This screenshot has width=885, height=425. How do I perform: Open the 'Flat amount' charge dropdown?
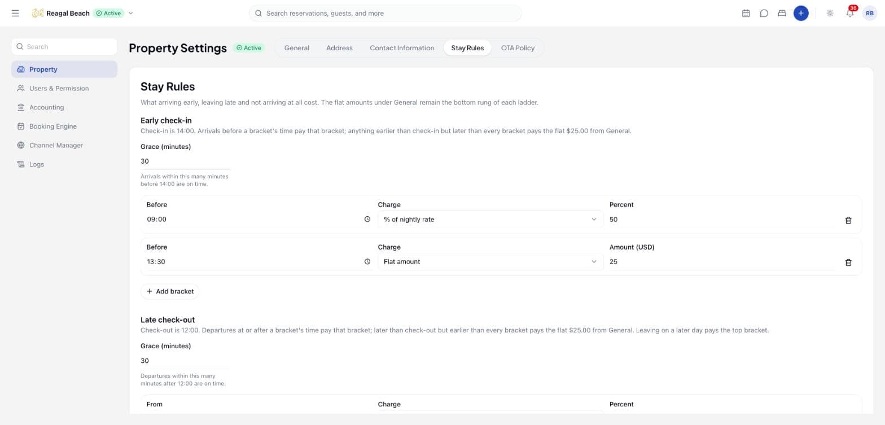pos(490,261)
